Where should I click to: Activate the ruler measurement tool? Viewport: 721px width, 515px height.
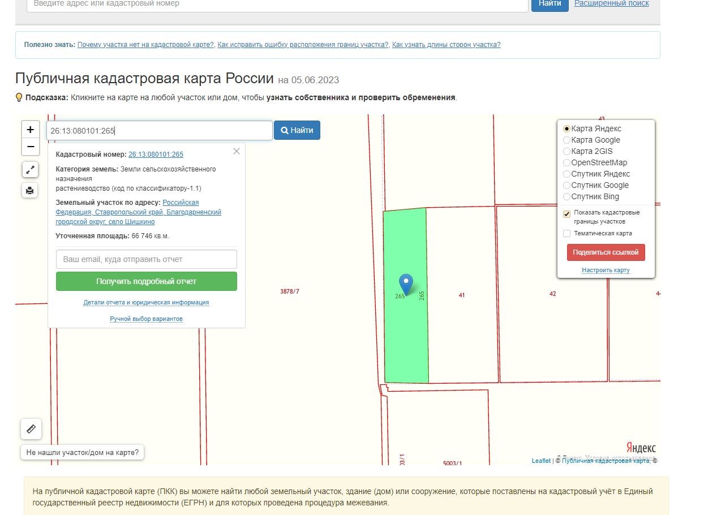tap(31, 429)
